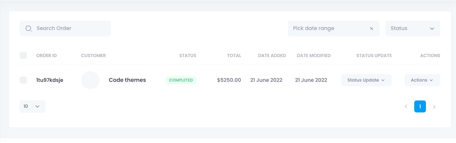Open the Status filter dropdown
The image size is (456, 143).
413,29
